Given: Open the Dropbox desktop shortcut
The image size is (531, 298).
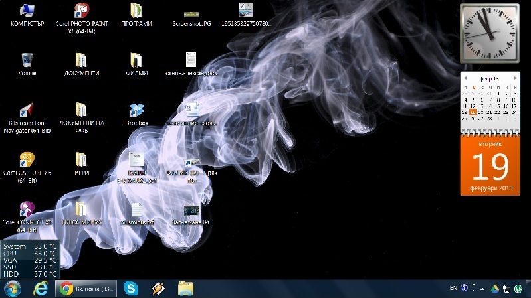Looking at the screenshot, I should [136, 110].
